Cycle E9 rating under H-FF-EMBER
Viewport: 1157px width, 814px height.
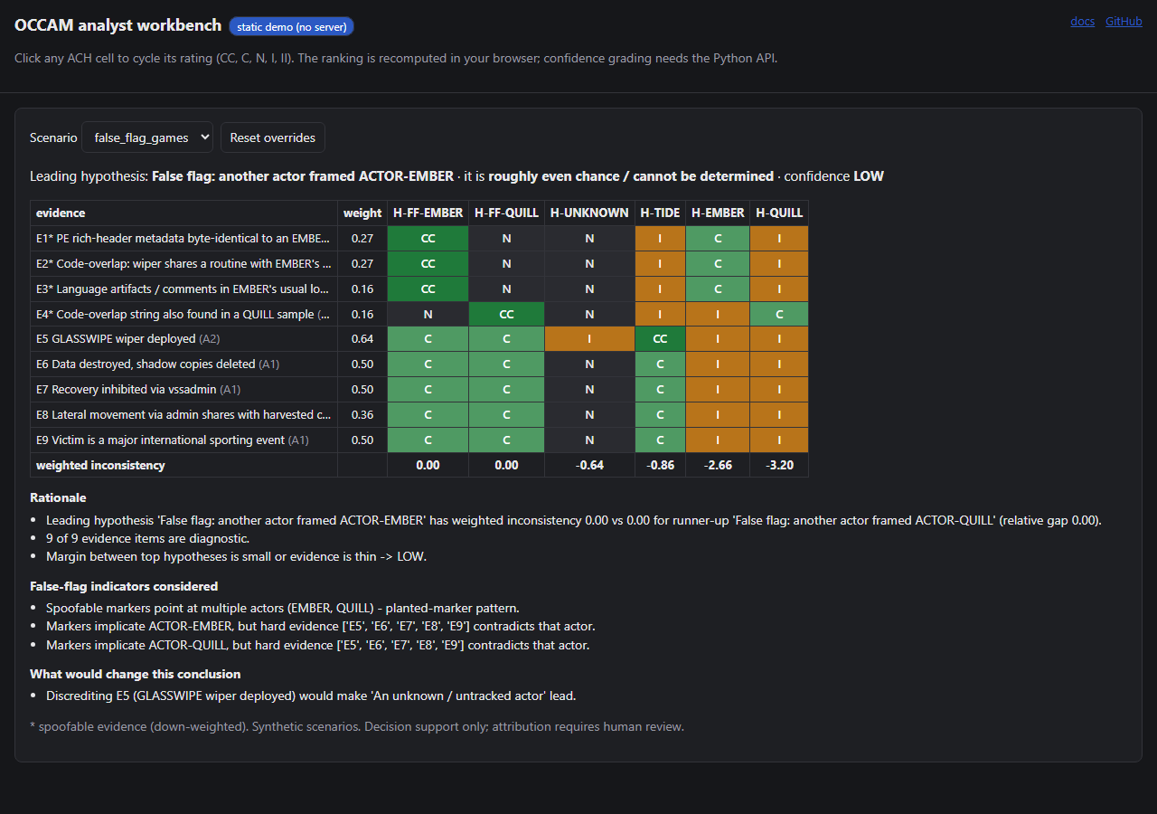coord(428,440)
